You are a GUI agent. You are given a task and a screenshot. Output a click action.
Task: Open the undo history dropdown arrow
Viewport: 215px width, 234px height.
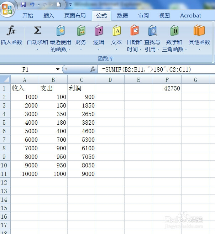(38, 5)
